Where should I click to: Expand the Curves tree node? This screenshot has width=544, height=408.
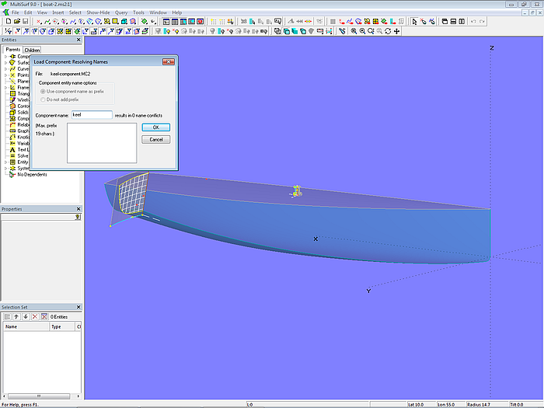[x=6, y=69]
